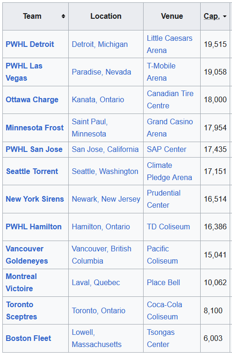The height and width of the screenshot is (355, 232).
Task: Open the TD Coliseum venue link
Action: pyautogui.click(x=168, y=227)
